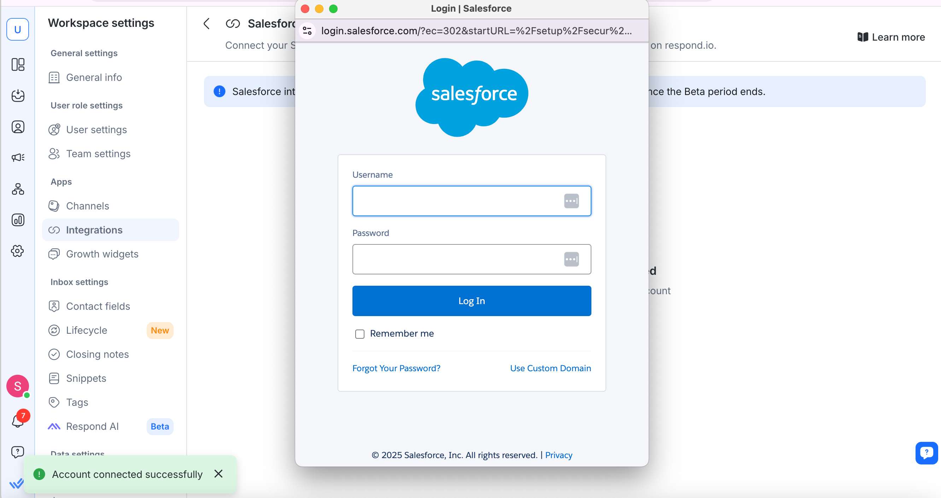Open User settings
Image resolution: width=941 pixels, height=498 pixels.
[x=110, y=130]
